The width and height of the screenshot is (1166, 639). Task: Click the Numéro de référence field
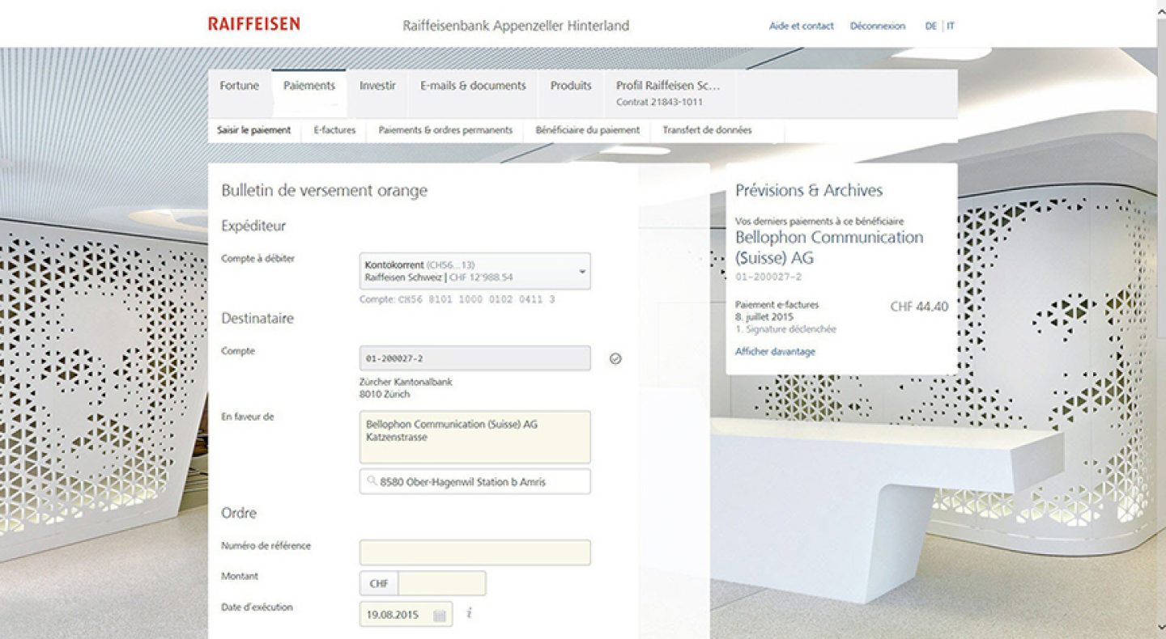pyautogui.click(x=474, y=552)
